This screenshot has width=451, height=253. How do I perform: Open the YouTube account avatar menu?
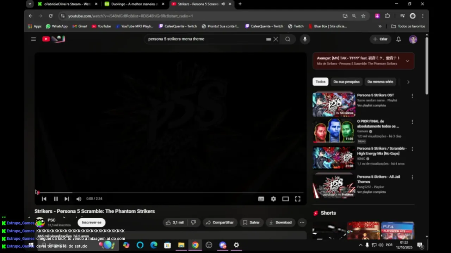pyautogui.click(x=413, y=39)
